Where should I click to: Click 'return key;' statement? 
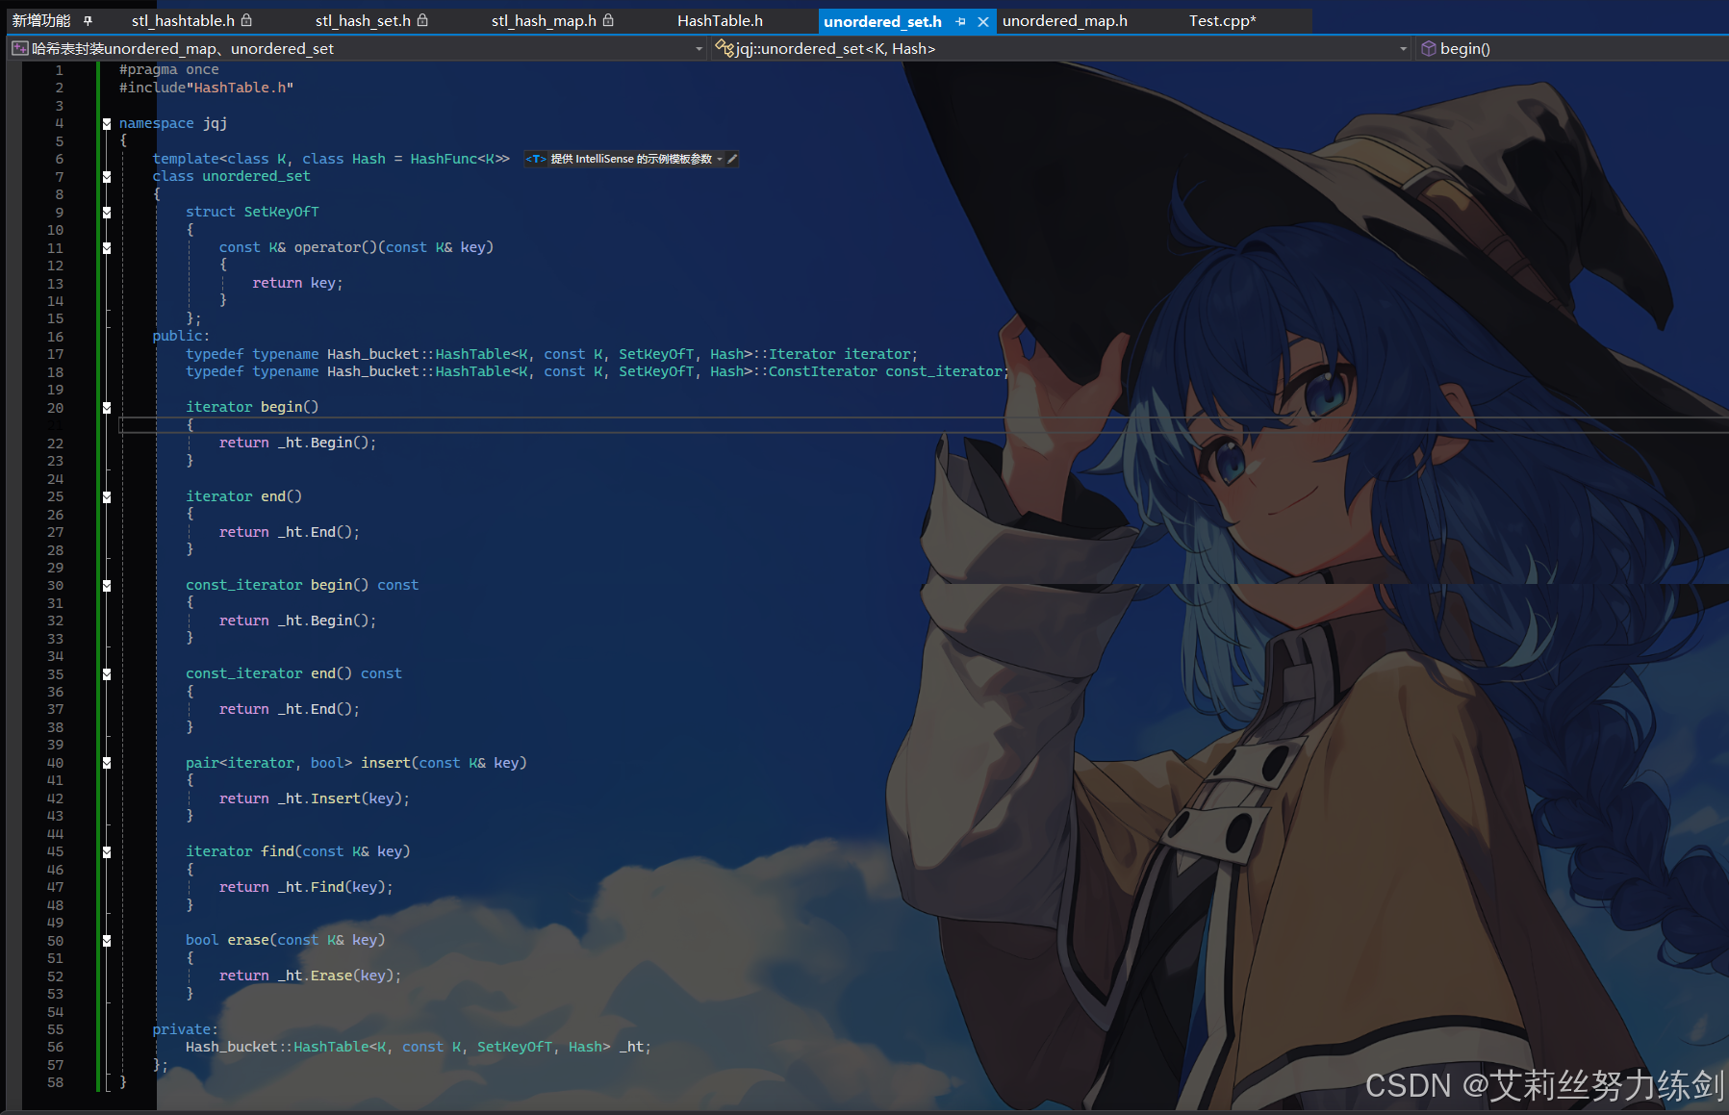pos(297,283)
